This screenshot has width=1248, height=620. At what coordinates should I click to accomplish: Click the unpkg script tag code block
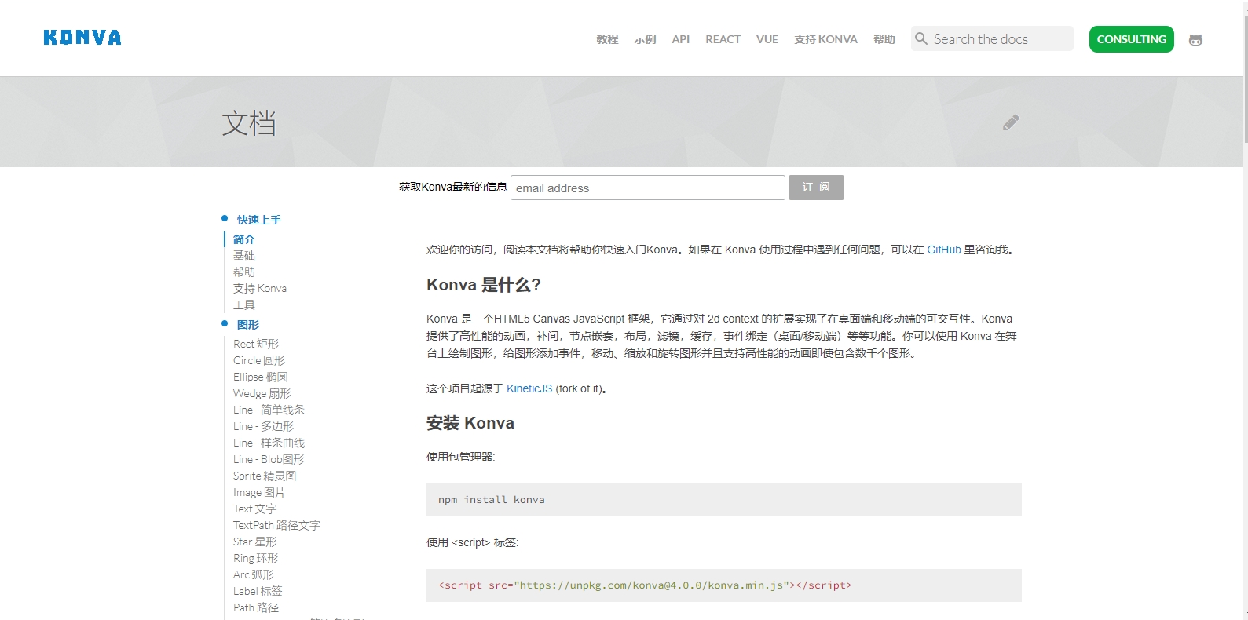[723, 585]
